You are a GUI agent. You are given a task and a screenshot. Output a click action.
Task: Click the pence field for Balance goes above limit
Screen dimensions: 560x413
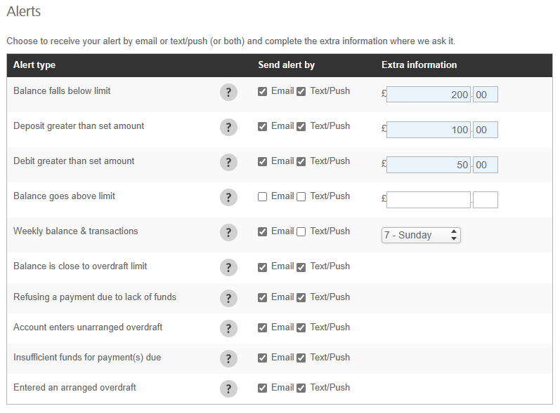[x=485, y=200]
